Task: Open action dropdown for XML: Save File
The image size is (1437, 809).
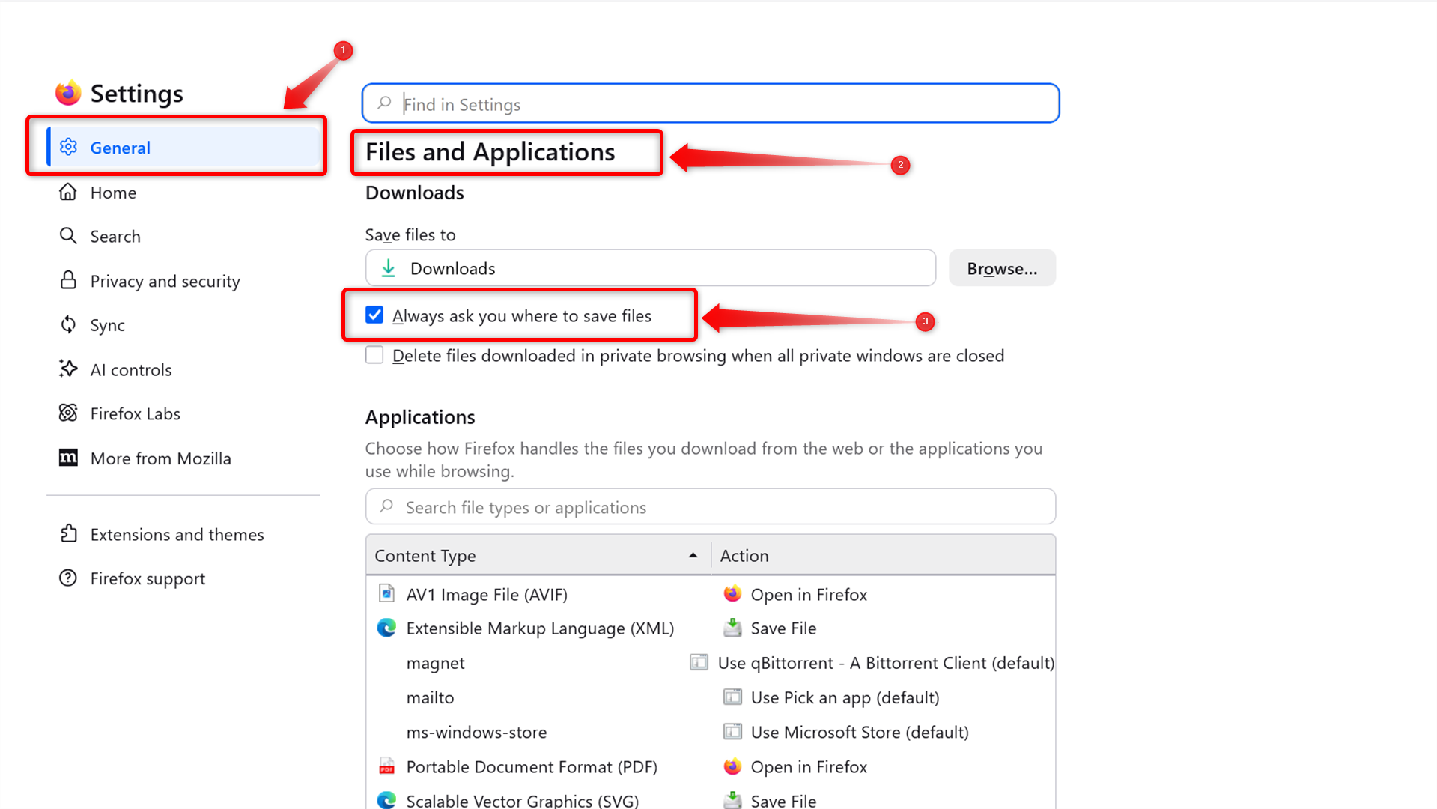Action: tap(883, 628)
